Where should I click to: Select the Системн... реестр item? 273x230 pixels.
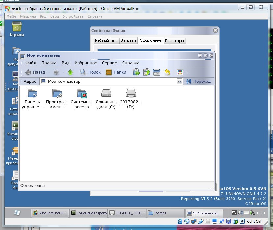pyautogui.click(x=81, y=99)
